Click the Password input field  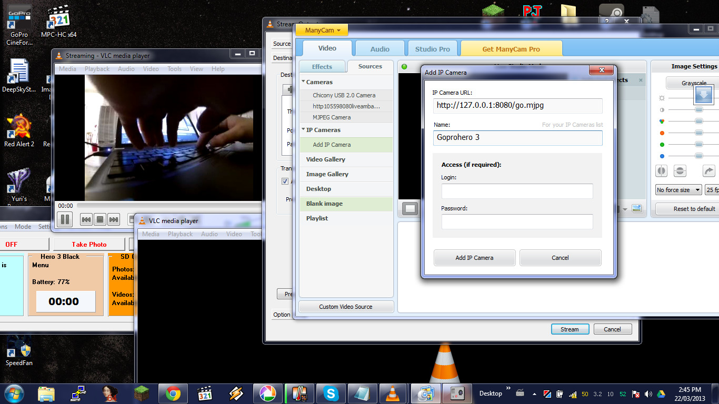517,221
